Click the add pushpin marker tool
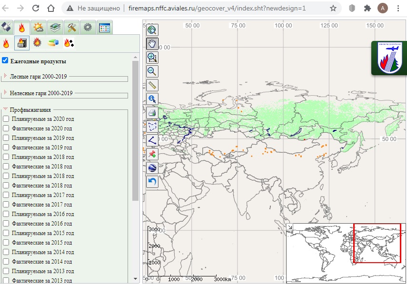 (x=152, y=154)
